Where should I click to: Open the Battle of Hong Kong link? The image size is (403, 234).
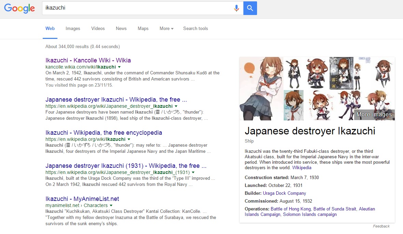click(x=291, y=209)
